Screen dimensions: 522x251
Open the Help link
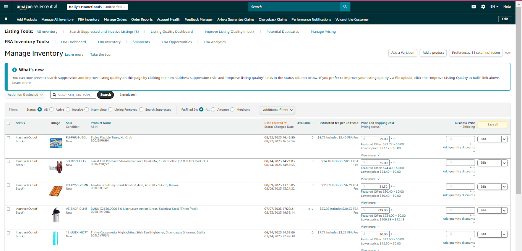coord(507,6)
